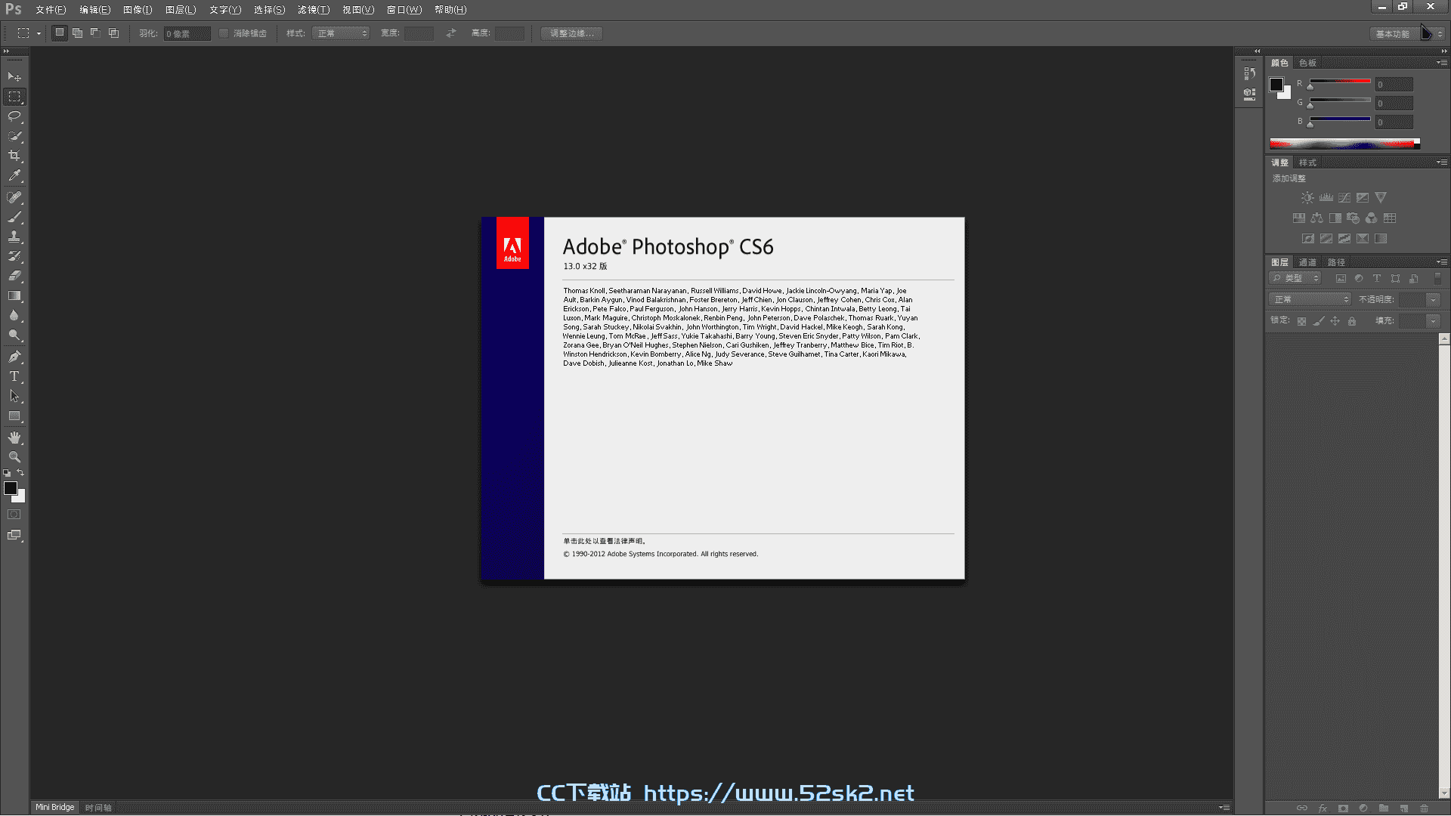
Task: Toggle lock all layer
Action: [1352, 321]
